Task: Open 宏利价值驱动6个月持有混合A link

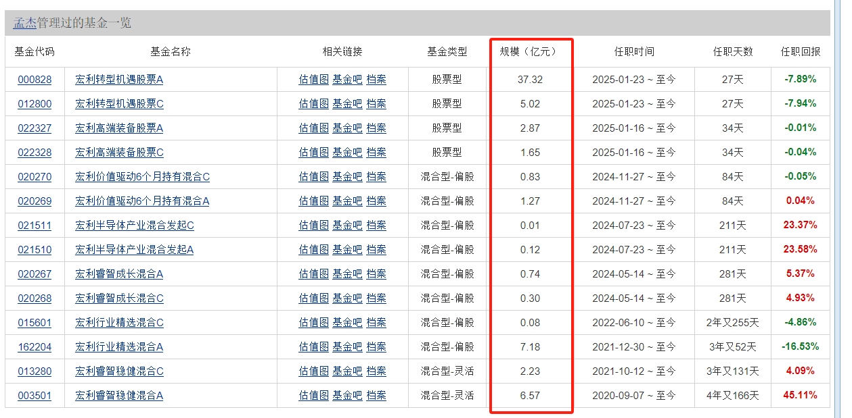Action: [x=142, y=201]
